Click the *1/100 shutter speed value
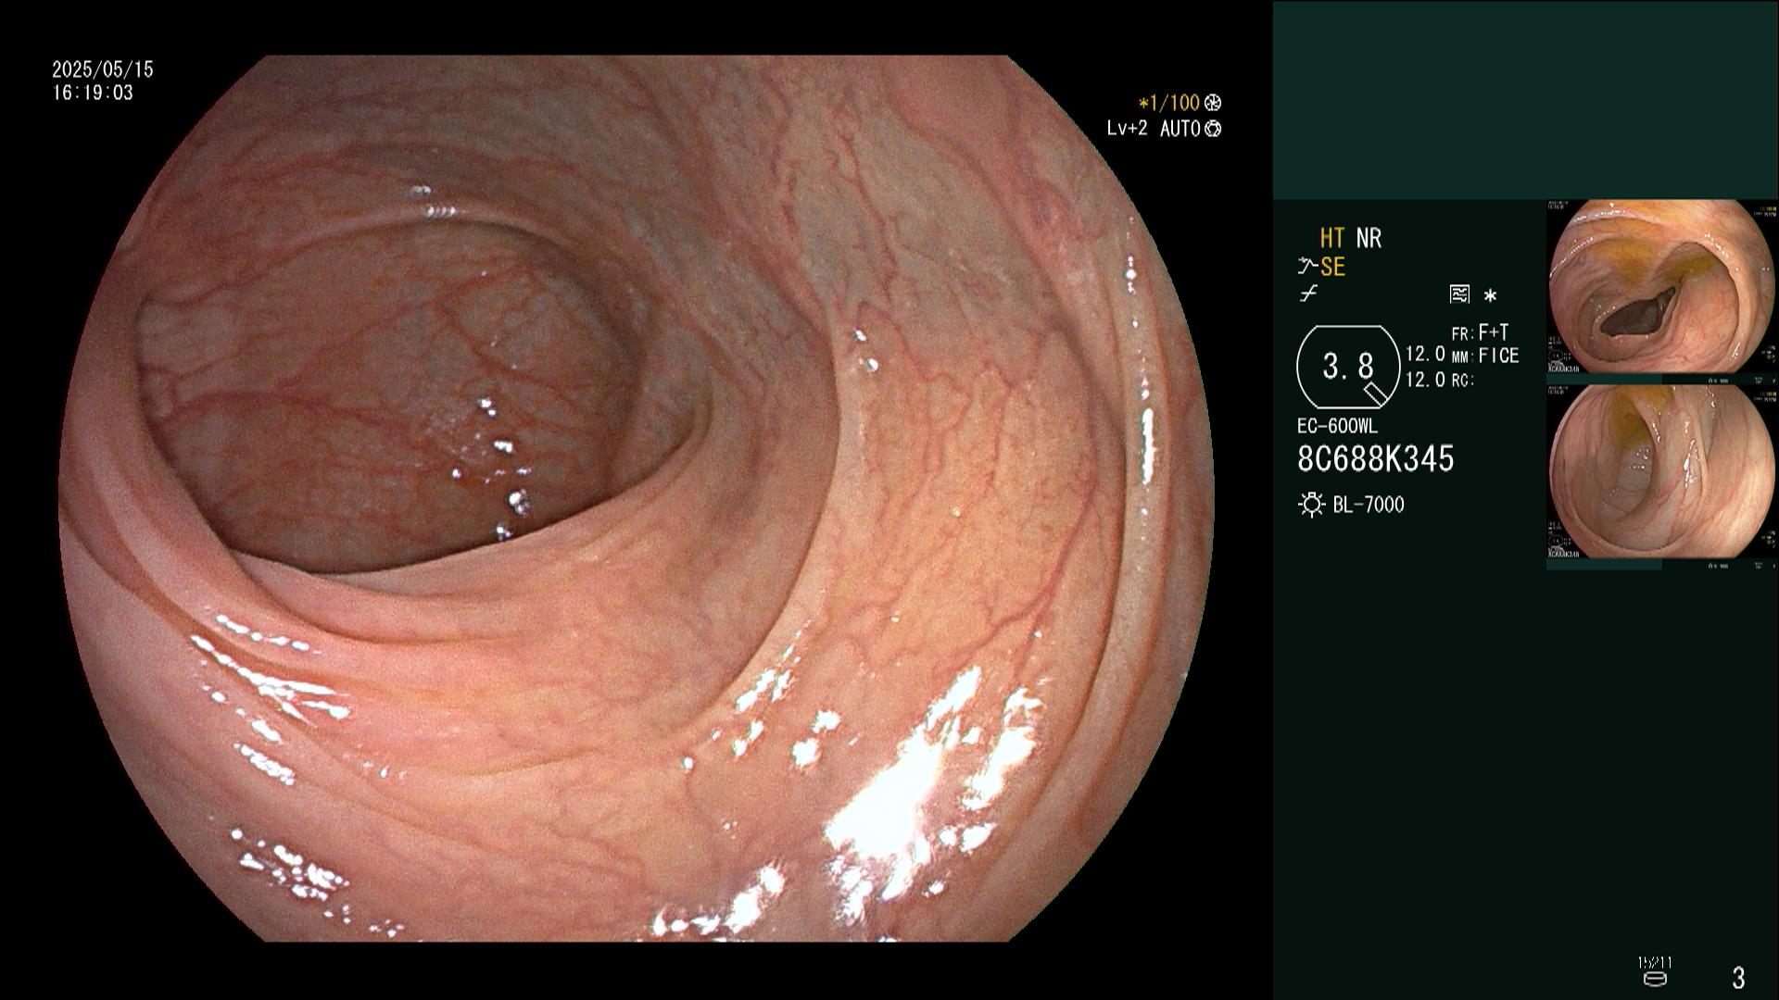Image resolution: width=1779 pixels, height=1000 pixels. [x=1169, y=103]
